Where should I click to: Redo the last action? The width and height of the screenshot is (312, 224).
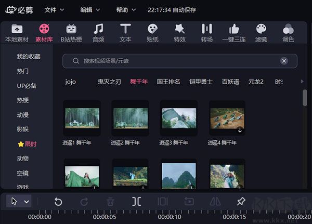click(84, 202)
